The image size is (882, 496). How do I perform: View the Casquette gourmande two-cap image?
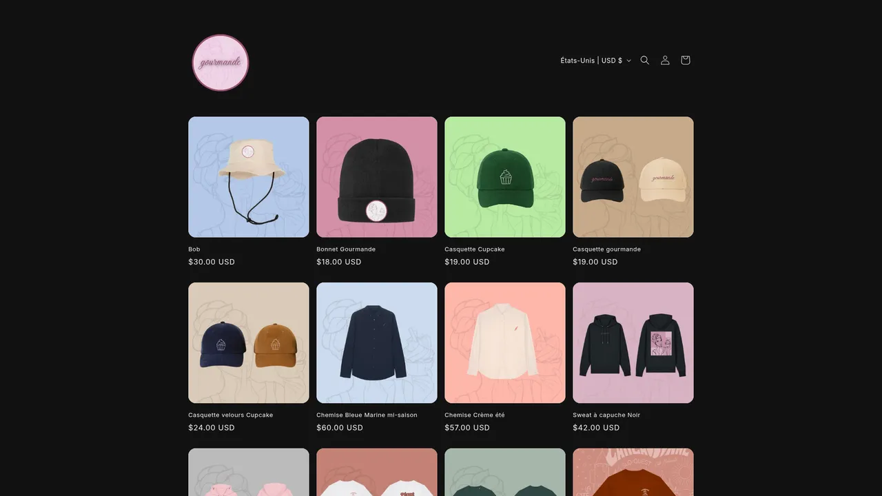tap(633, 177)
